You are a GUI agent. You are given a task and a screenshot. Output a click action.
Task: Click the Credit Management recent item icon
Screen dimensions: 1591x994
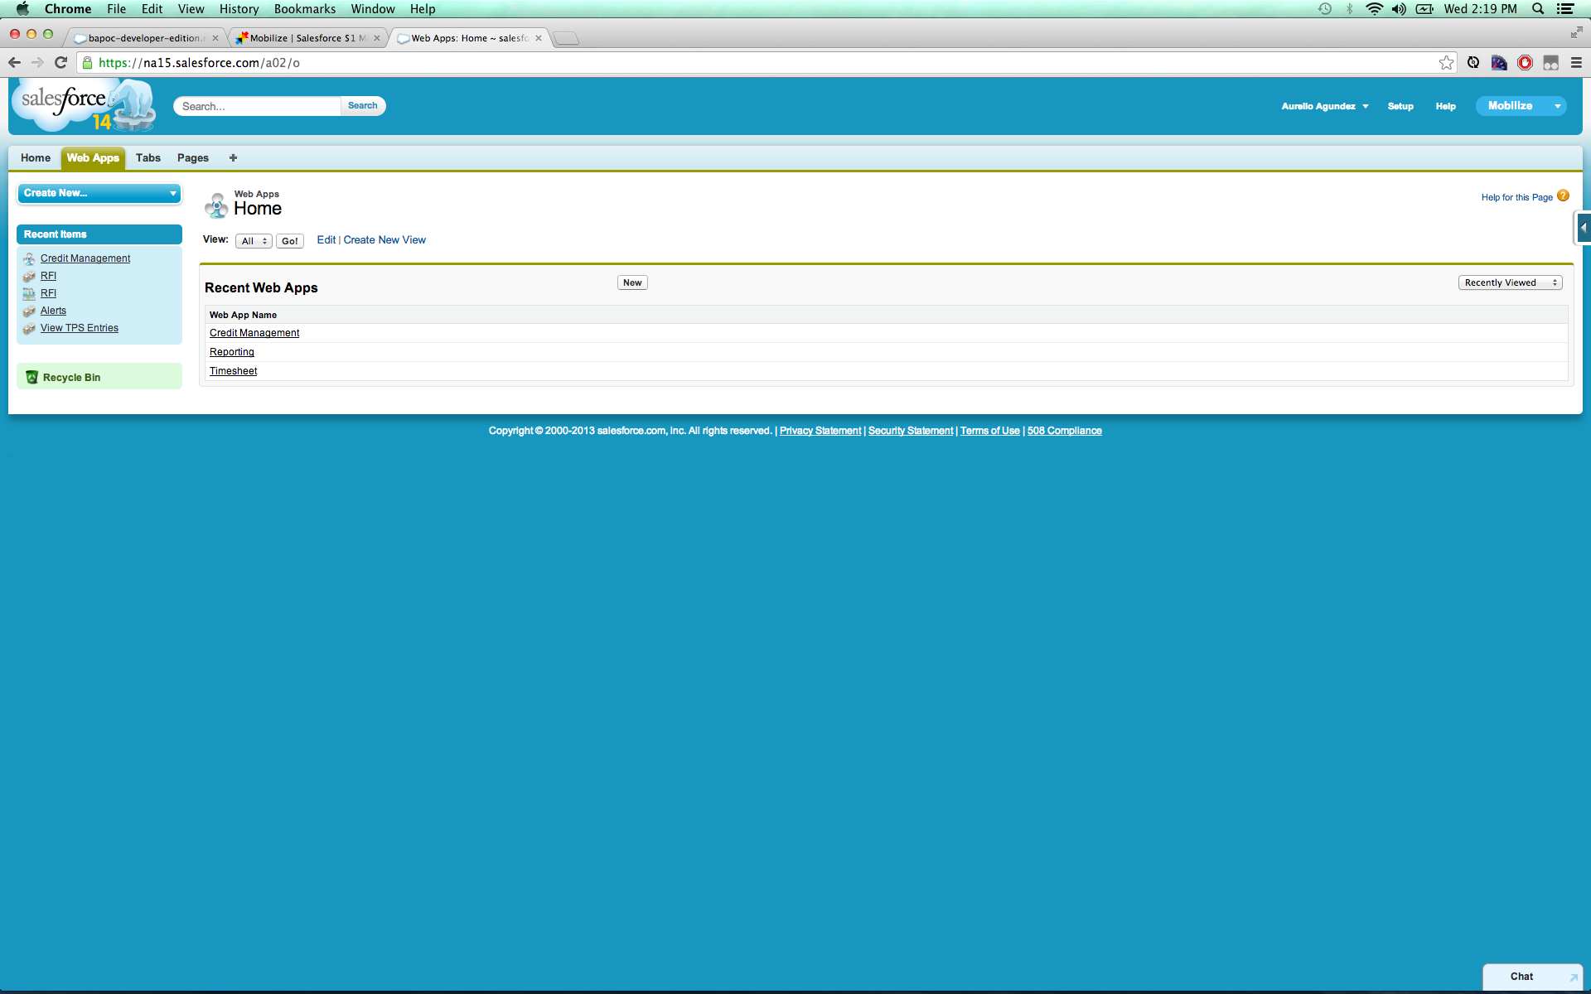pyautogui.click(x=29, y=258)
